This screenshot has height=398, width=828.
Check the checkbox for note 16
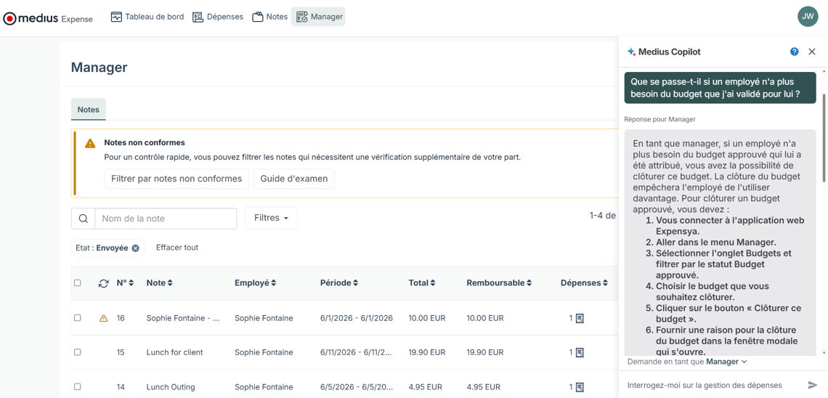coord(78,318)
